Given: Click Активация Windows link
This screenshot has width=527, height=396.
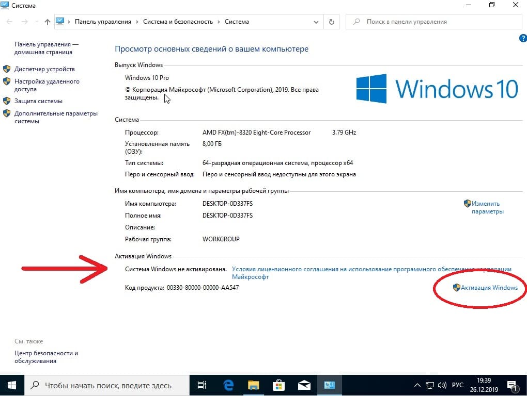Looking at the screenshot, I should [489, 288].
